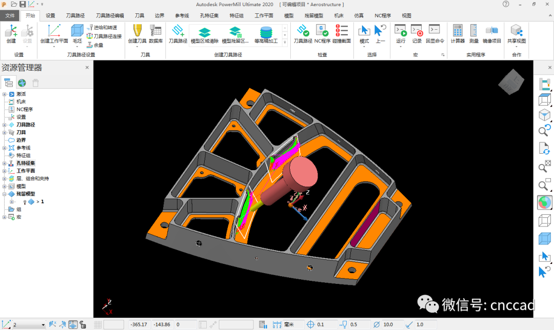554x330 pixels.
Task: Expand the toolpath strategy gallery arrow
Action: 285,43
